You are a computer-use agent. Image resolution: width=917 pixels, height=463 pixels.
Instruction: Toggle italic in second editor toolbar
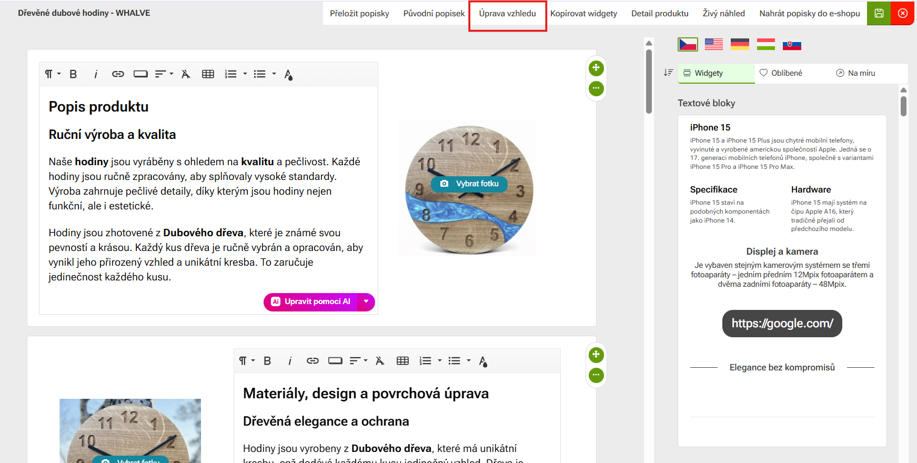290,361
